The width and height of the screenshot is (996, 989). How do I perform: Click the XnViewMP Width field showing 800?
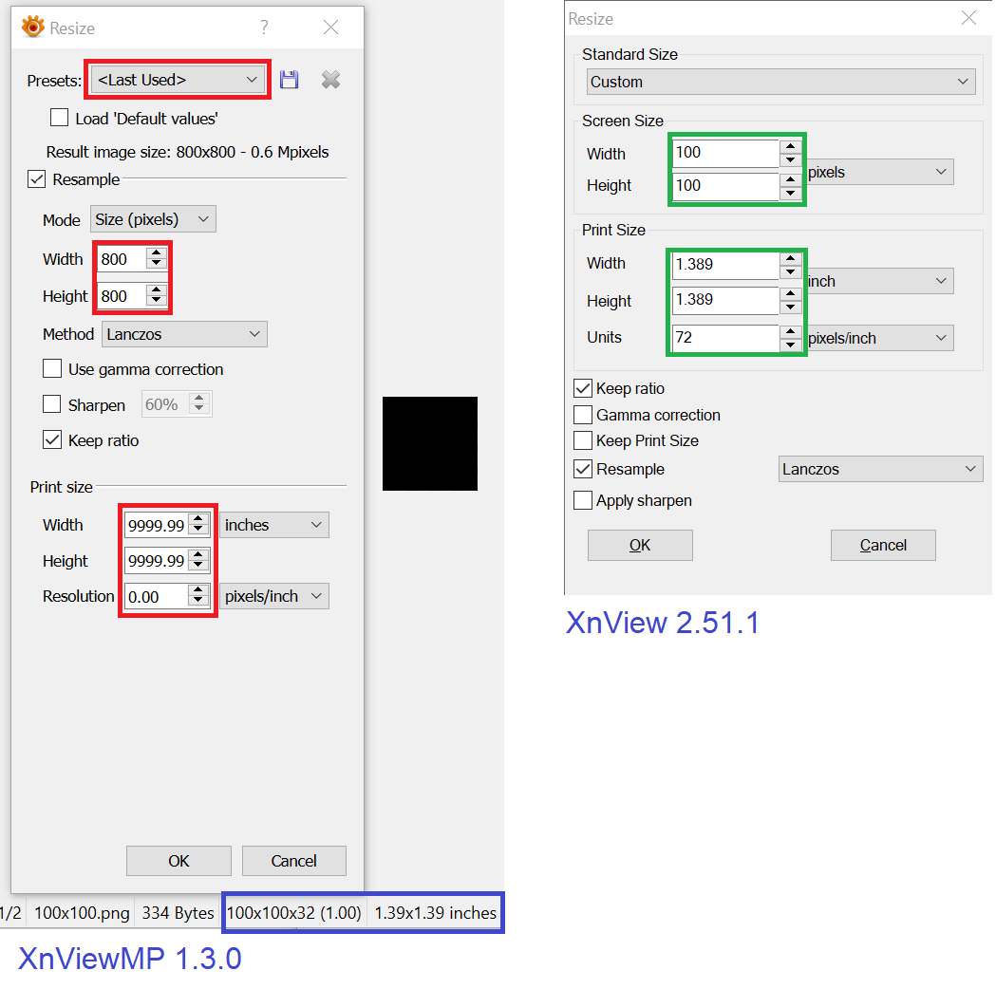point(122,259)
